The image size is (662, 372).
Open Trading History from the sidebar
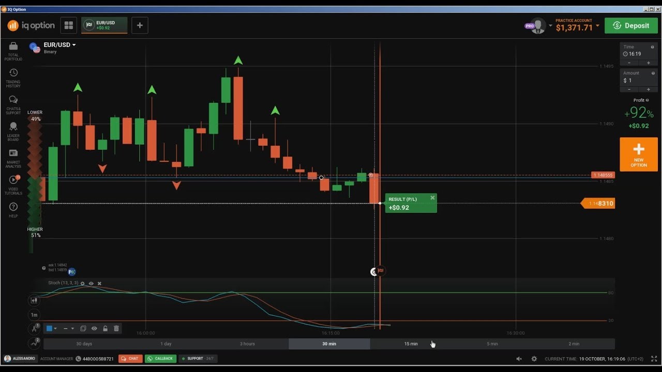point(13,78)
